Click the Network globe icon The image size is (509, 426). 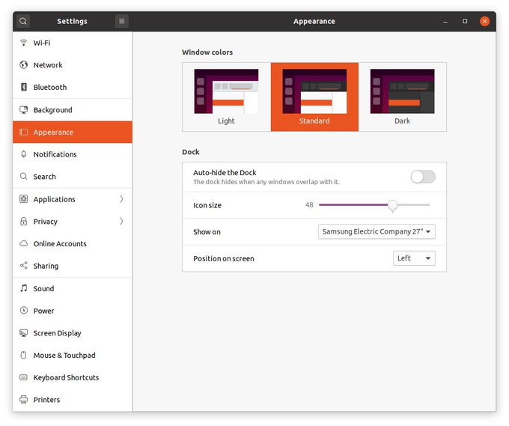tap(23, 64)
